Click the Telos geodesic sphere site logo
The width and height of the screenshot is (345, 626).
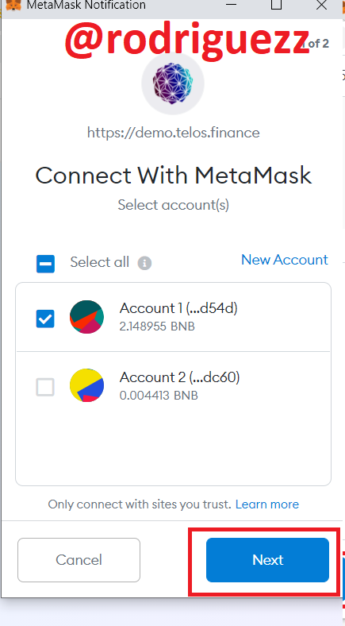[x=173, y=83]
